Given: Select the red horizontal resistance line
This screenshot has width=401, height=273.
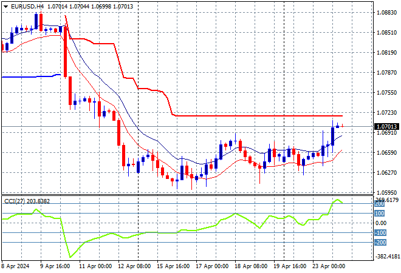Looking at the screenshot, I should [x=255, y=115].
